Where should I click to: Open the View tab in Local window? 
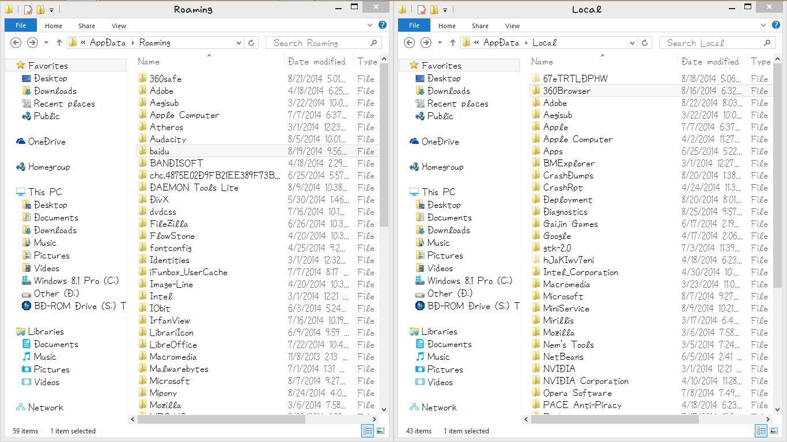[512, 25]
